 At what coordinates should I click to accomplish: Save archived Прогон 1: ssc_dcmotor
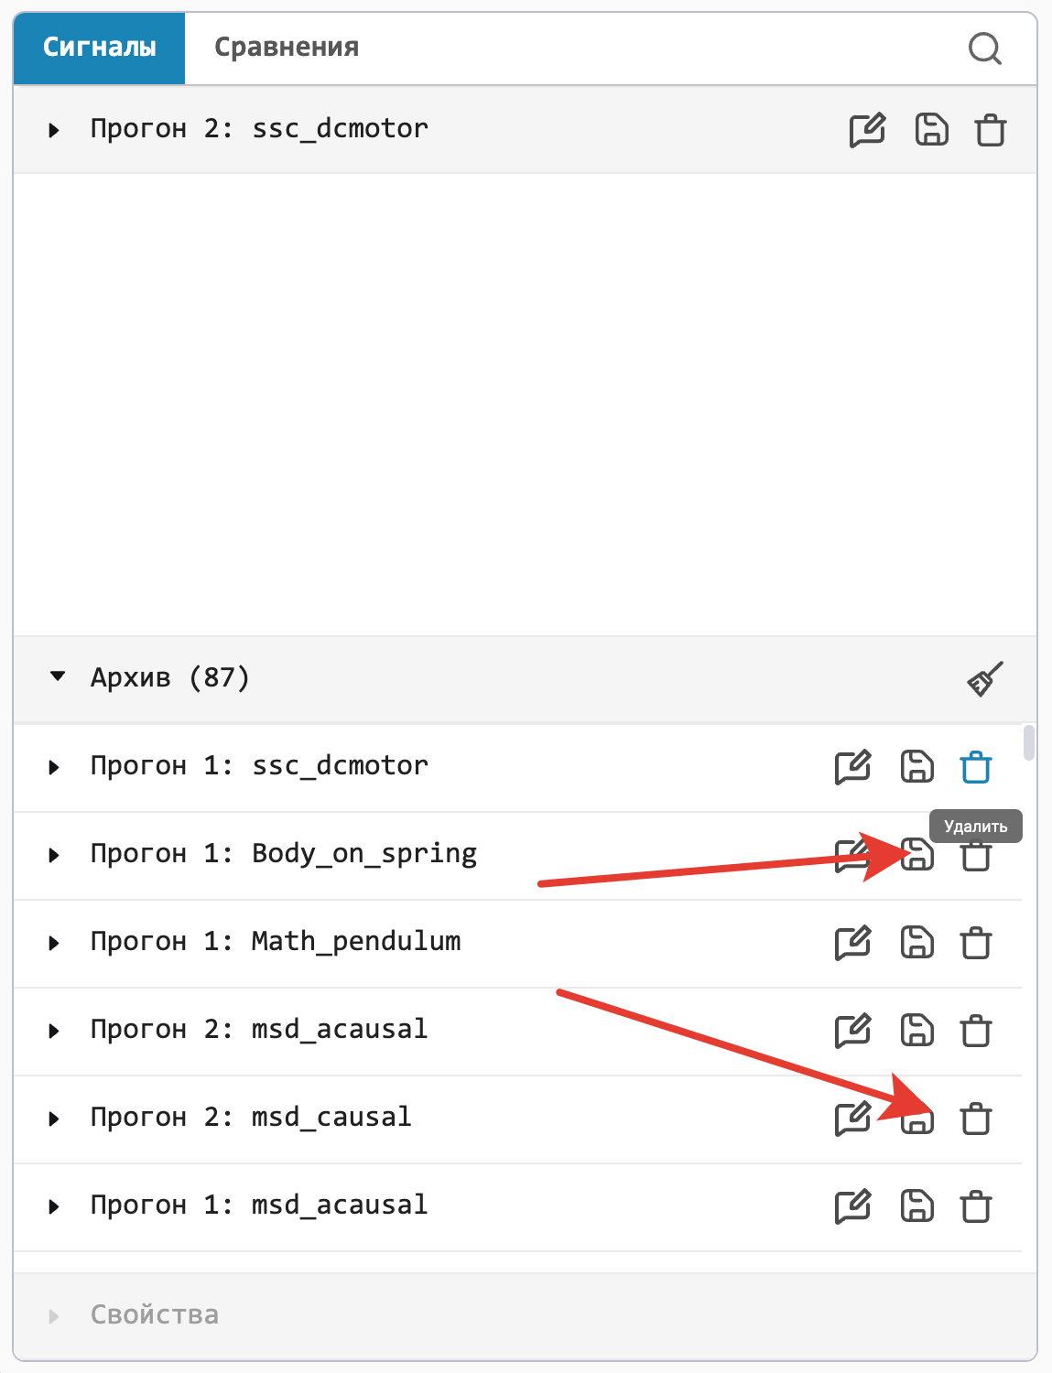[916, 767]
